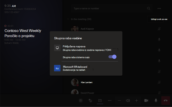
Task: Click Kian Lambert's avatar
Action: [75, 82]
